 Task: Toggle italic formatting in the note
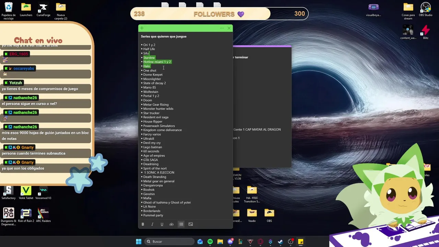tap(152, 224)
